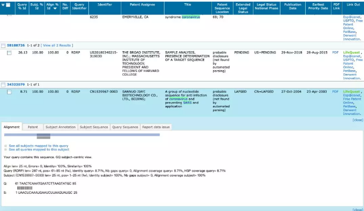
Task: Click the publication date 27-Oct-2004
Action: pyautogui.click(x=292, y=92)
